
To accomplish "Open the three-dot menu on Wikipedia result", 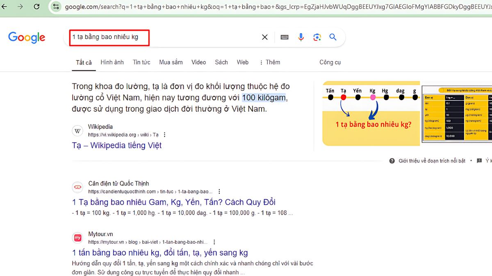I will click(165, 135).
